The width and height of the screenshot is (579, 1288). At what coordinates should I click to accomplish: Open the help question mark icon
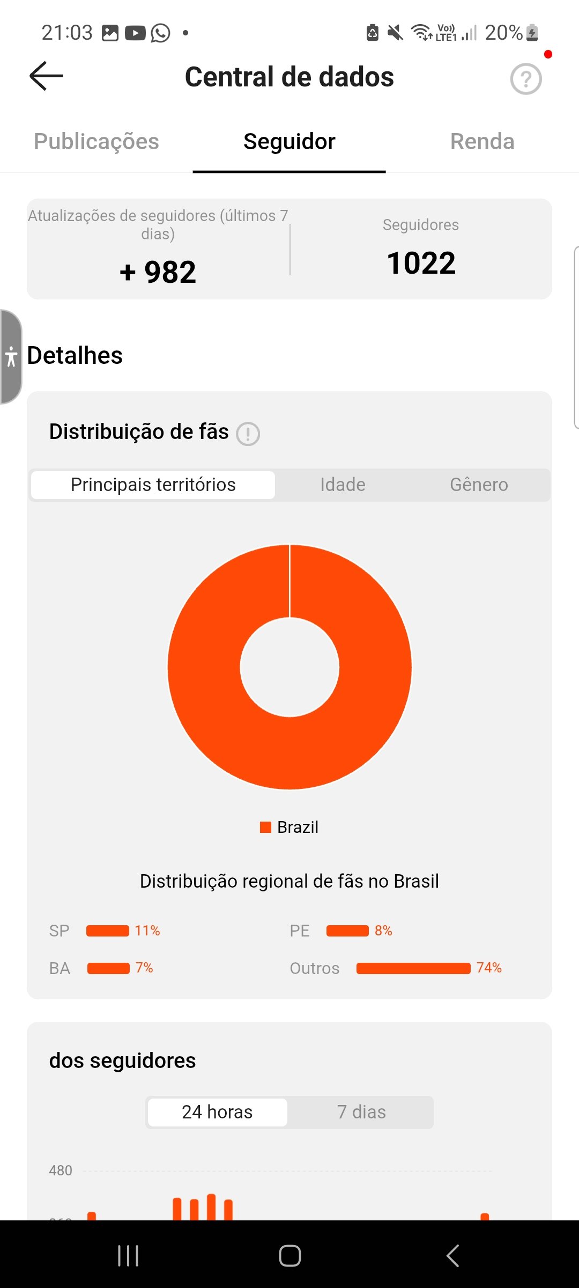(x=525, y=79)
